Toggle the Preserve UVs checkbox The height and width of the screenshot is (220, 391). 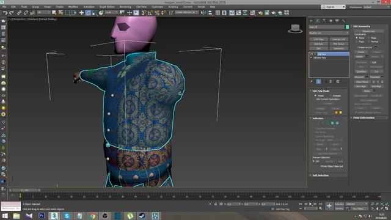click(x=357, y=48)
